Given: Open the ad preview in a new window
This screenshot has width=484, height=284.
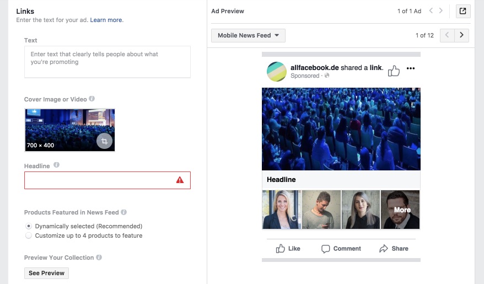Looking at the screenshot, I should (x=463, y=11).
